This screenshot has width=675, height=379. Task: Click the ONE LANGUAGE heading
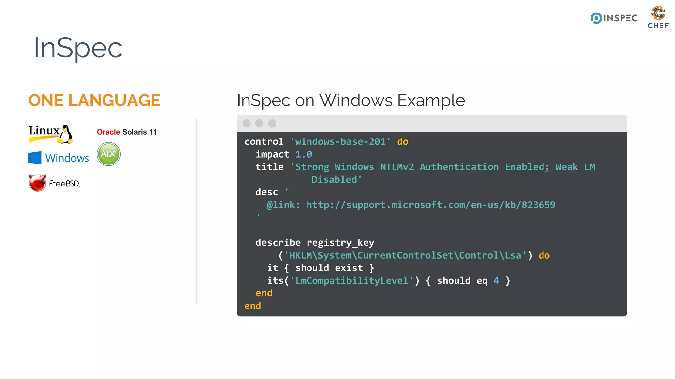94,100
